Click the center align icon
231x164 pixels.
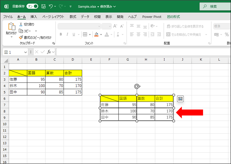(138, 34)
